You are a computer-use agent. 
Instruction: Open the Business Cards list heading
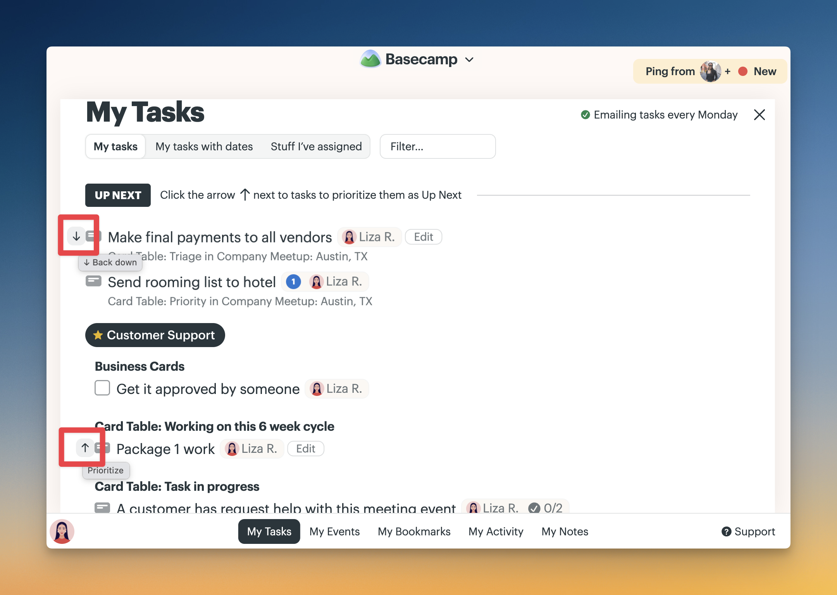139,366
